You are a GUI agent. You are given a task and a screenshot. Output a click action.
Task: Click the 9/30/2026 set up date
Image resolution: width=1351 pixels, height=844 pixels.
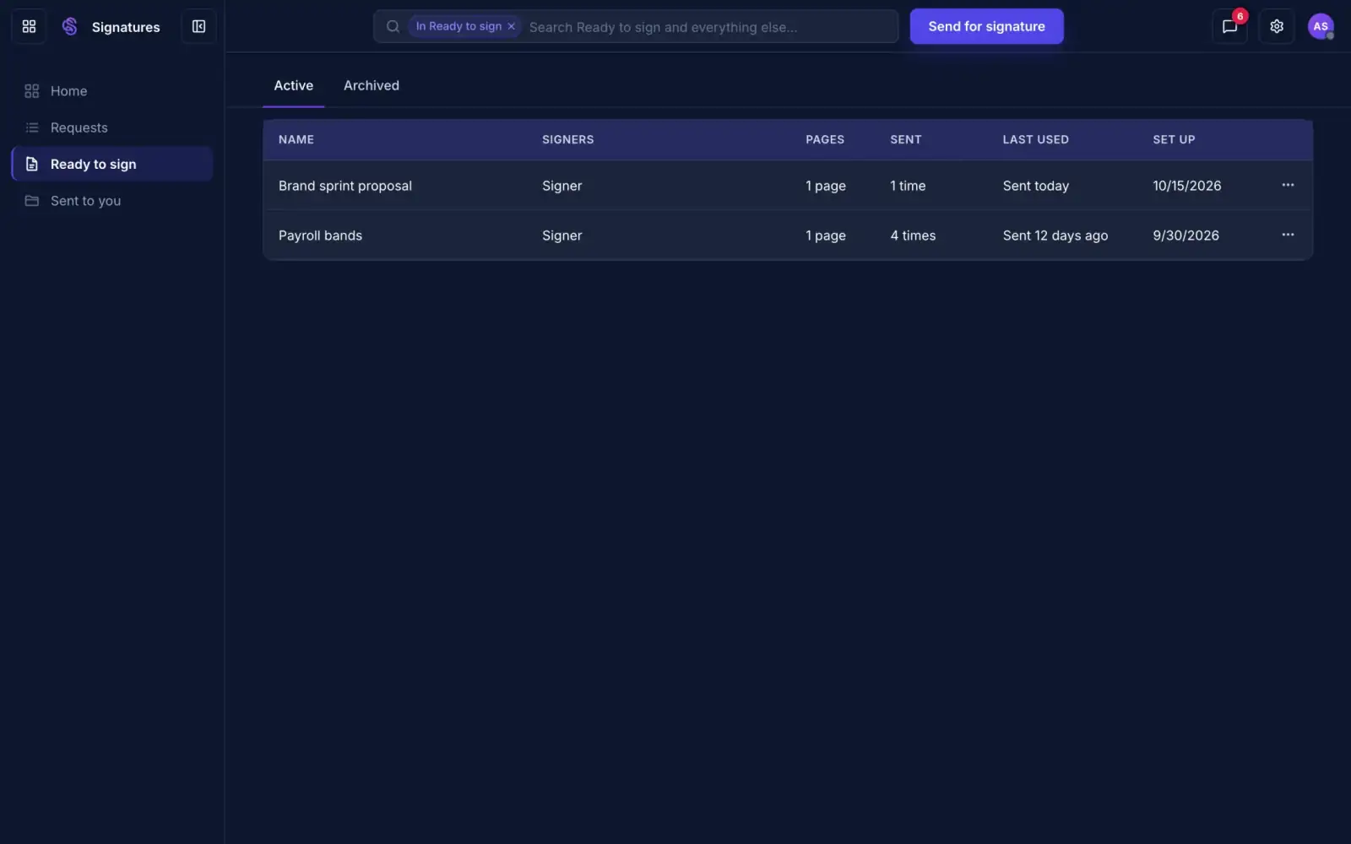point(1186,235)
